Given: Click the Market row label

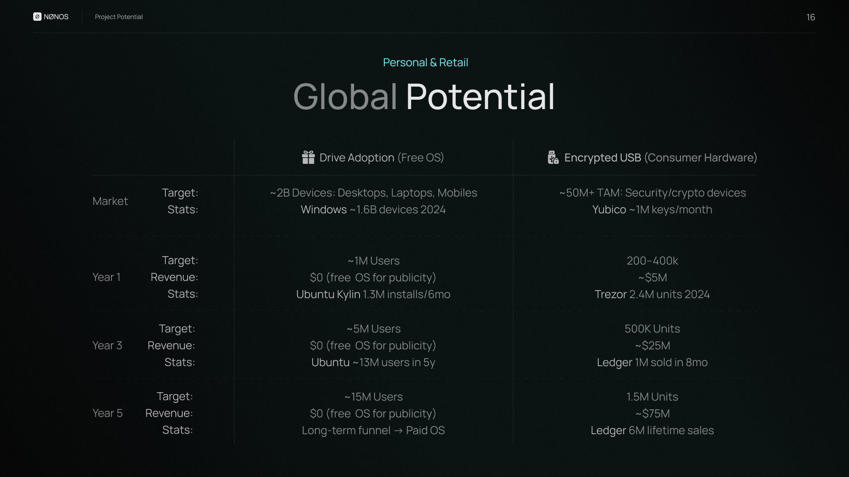Looking at the screenshot, I should [x=110, y=201].
